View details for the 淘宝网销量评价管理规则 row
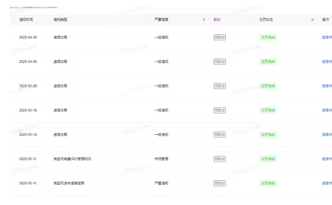332x205 pixels. click(x=326, y=159)
